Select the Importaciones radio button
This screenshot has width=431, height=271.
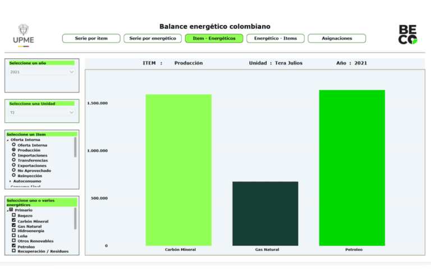[x=13, y=155]
